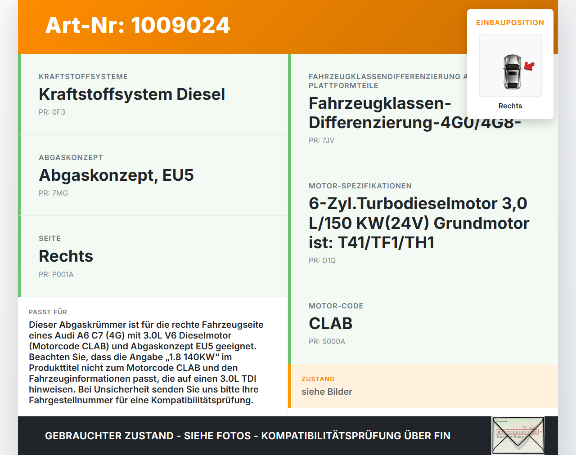Screen dimensions: 576x455
Task: Click the PR: 7JV code
Action: pos(322,140)
